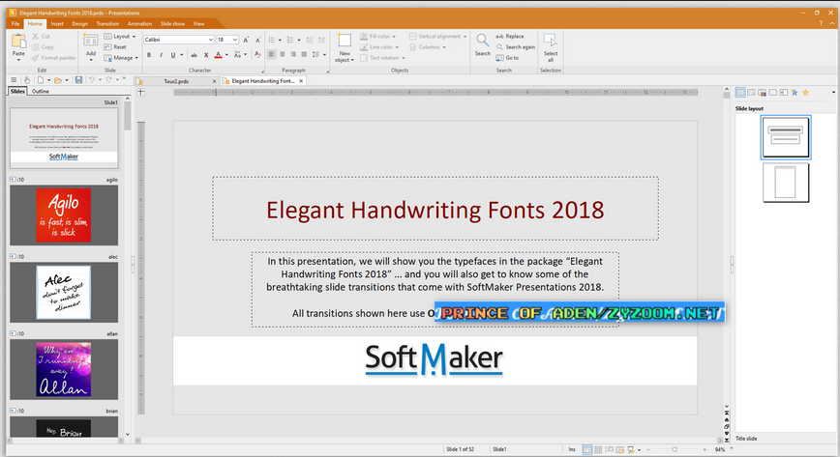Screen dimensions: 840x457
Task: Click the font color red A icon
Action: [218, 54]
